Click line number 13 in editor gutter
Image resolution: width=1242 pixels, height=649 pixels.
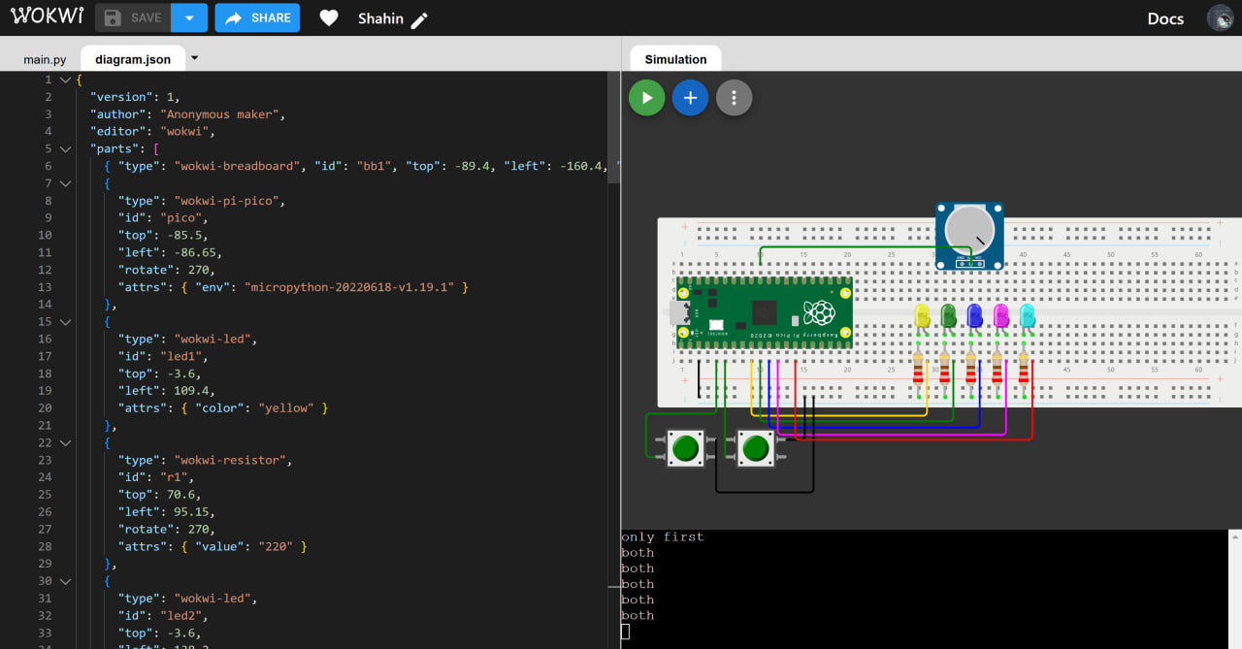point(45,287)
